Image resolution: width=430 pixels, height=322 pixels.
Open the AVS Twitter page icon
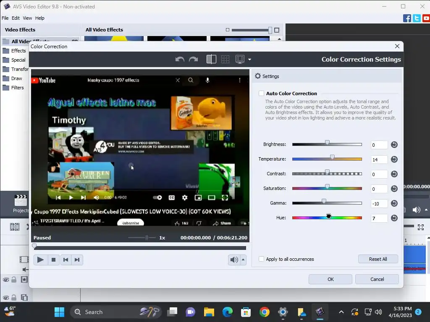pos(417,18)
